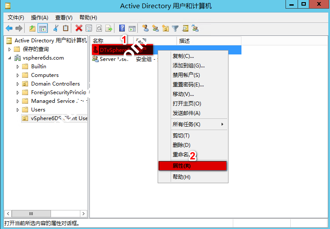Click the MMC app icon in the title bar
The height and width of the screenshot is (229, 330).
coord(8,6)
